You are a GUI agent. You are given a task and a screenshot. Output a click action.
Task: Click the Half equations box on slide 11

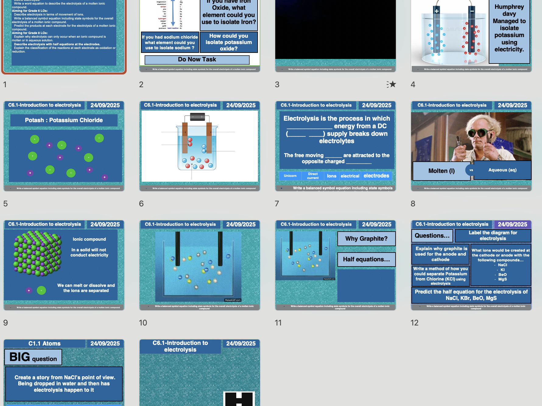coord(366,259)
